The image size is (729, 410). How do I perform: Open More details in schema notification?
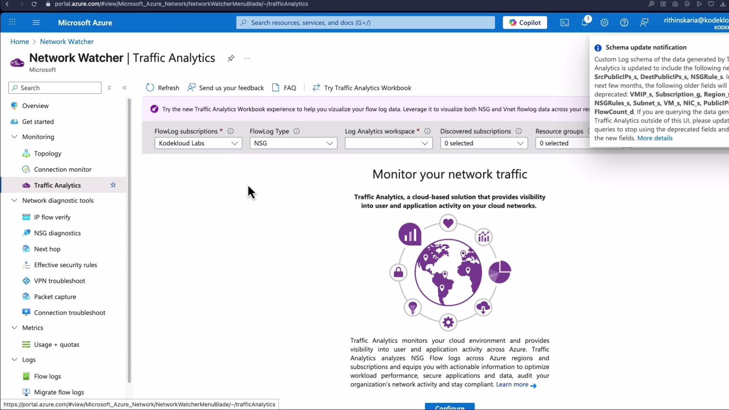coord(655,138)
